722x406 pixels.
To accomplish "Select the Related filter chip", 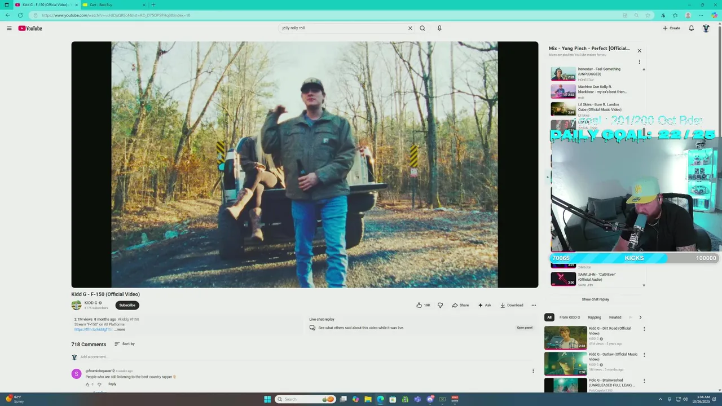I will (615, 317).
